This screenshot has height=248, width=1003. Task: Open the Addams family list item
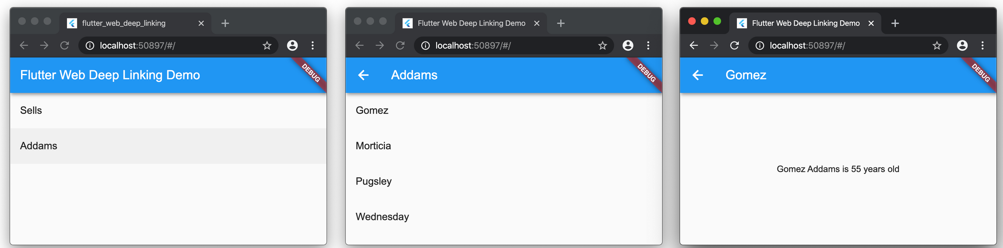168,146
